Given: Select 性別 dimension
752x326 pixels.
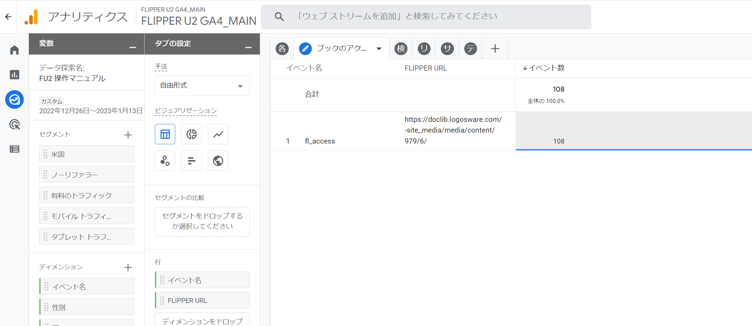Looking at the screenshot, I should 87,307.
